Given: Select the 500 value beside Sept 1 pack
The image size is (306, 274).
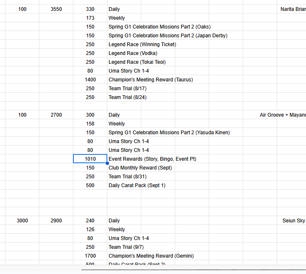Looking at the screenshot, I should coord(90,185).
